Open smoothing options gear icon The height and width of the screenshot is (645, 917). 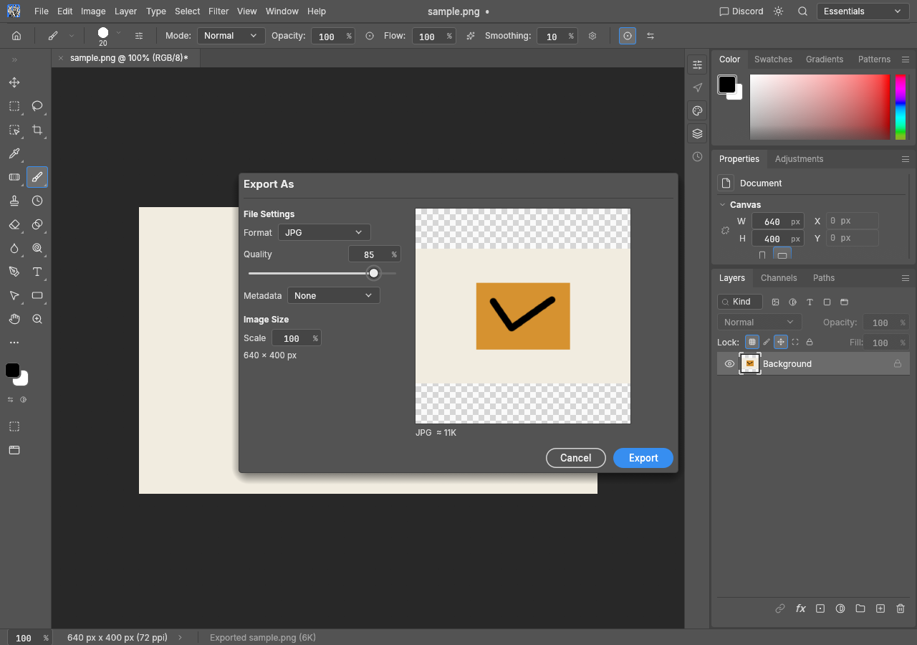(x=592, y=36)
